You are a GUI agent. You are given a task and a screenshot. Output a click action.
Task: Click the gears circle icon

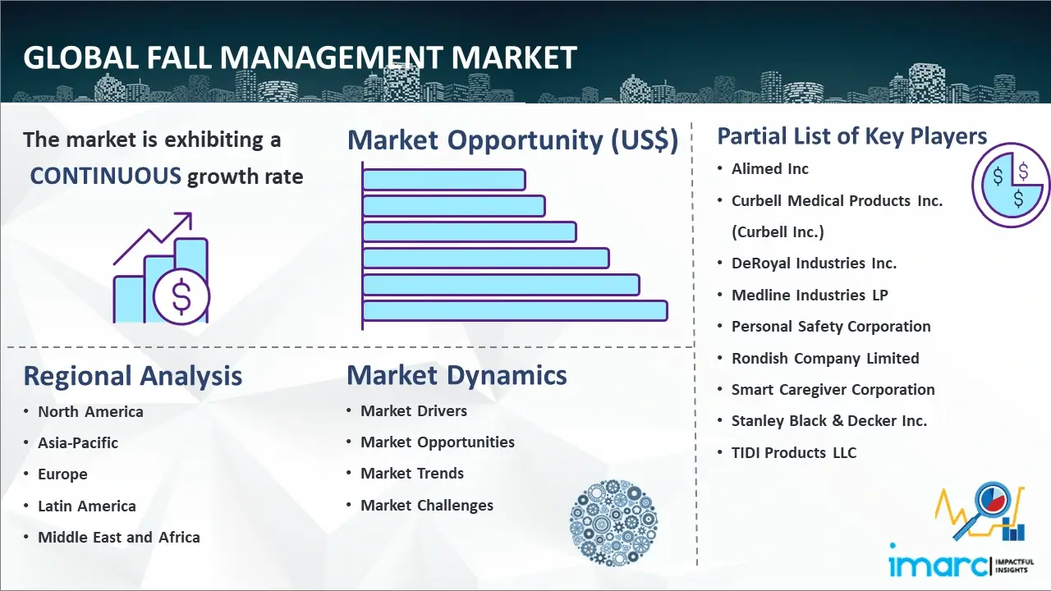point(613,524)
